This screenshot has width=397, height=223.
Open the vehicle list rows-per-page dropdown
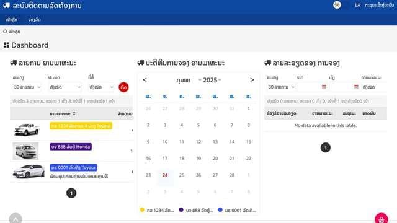coord(27,87)
